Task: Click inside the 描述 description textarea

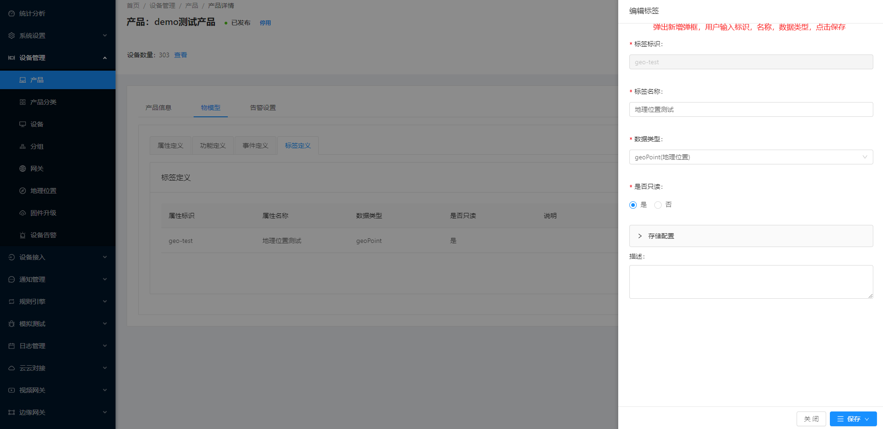Action: pyautogui.click(x=750, y=281)
